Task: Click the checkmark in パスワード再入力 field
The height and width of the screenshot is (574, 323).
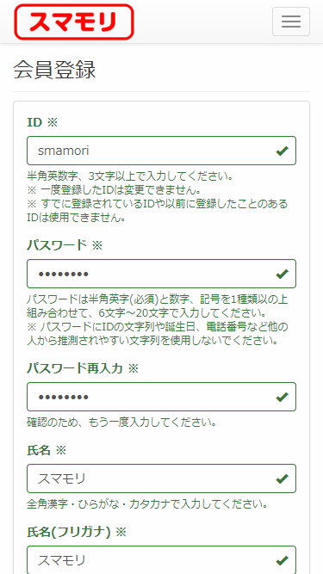Action: 282,397
